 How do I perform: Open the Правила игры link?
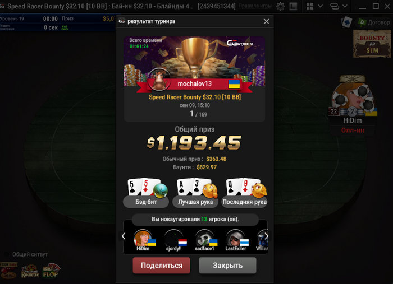(x=255, y=6)
